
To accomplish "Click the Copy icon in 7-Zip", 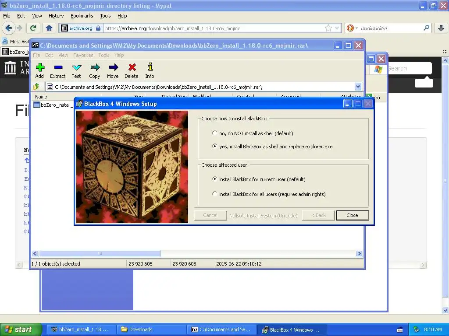I will coord(95,67).
